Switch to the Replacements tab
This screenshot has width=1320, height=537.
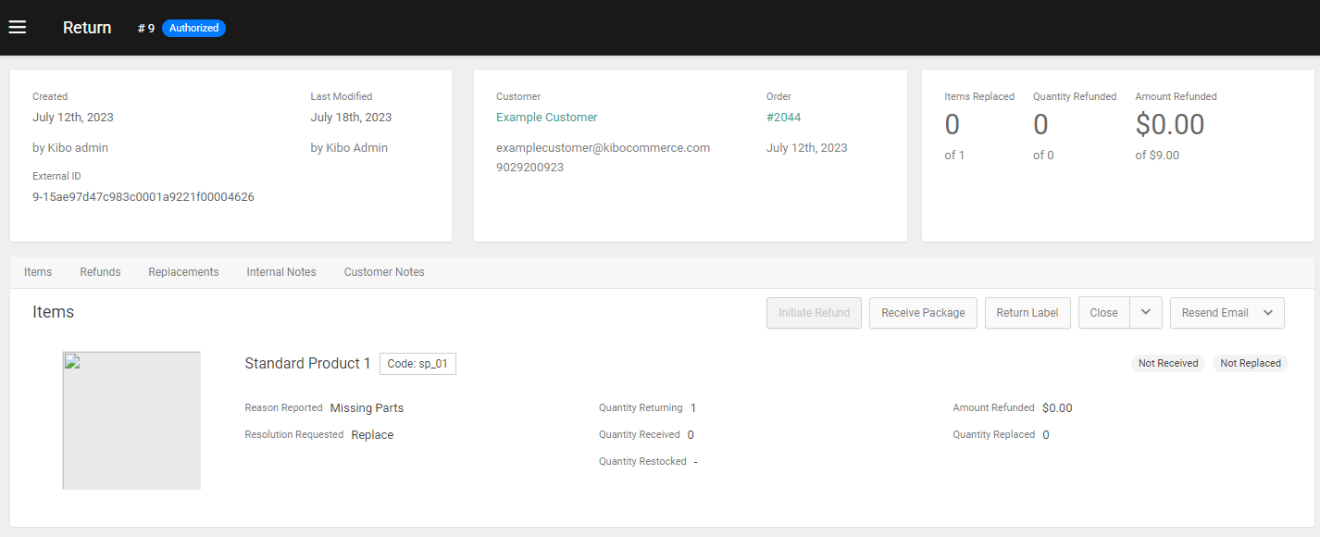(182, 271)
